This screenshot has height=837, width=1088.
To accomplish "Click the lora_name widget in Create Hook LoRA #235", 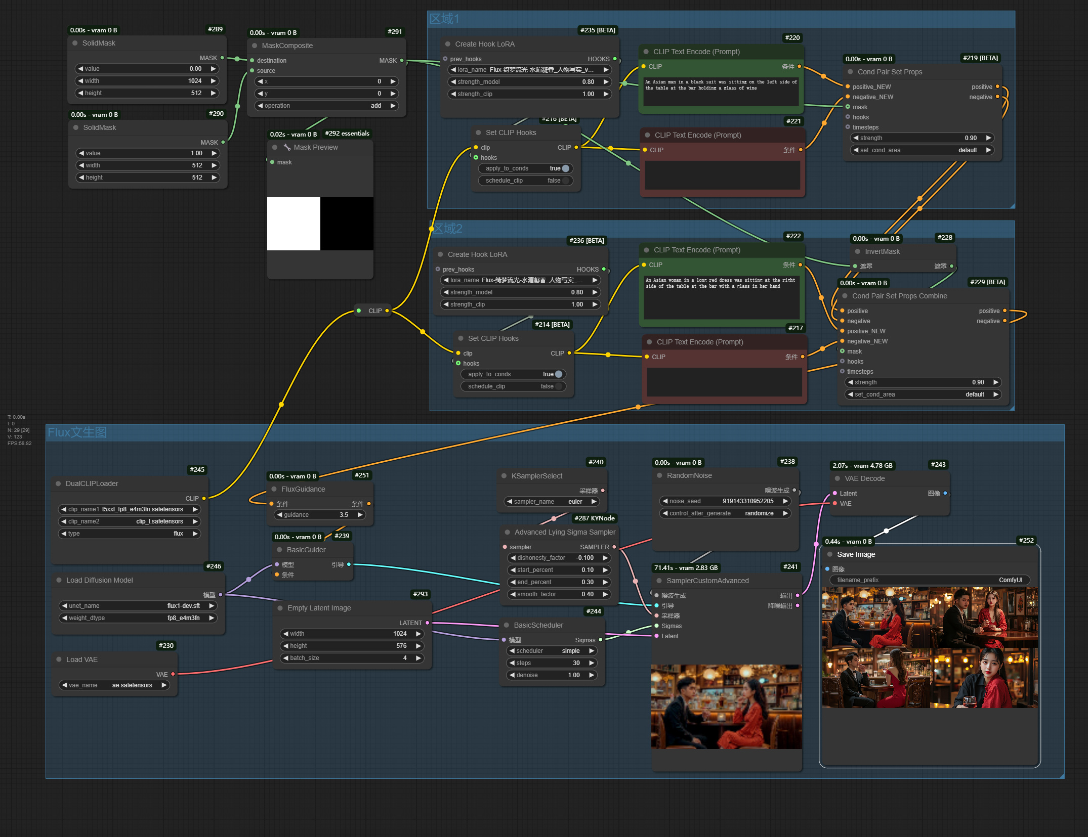I will coord(528,70).
